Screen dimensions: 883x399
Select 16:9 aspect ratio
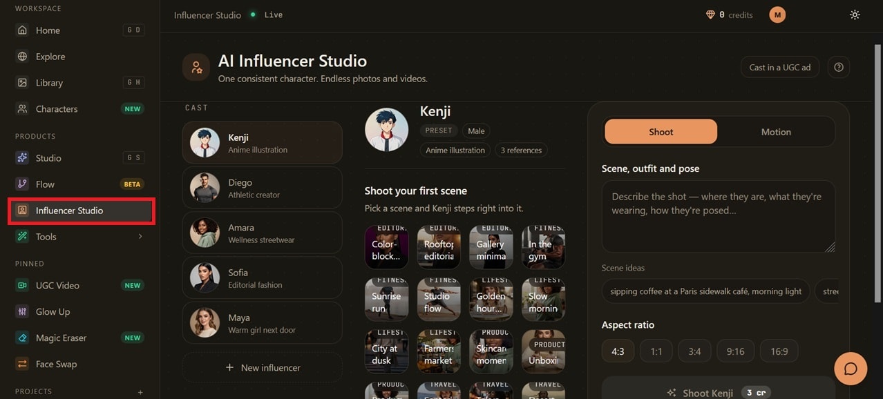[779, 351]
